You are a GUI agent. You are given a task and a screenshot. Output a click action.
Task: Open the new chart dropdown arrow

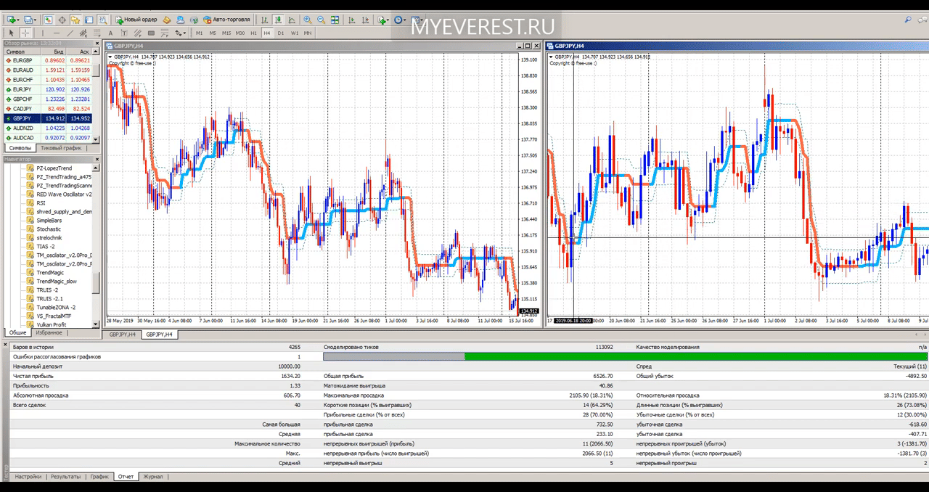pos(15,20)
